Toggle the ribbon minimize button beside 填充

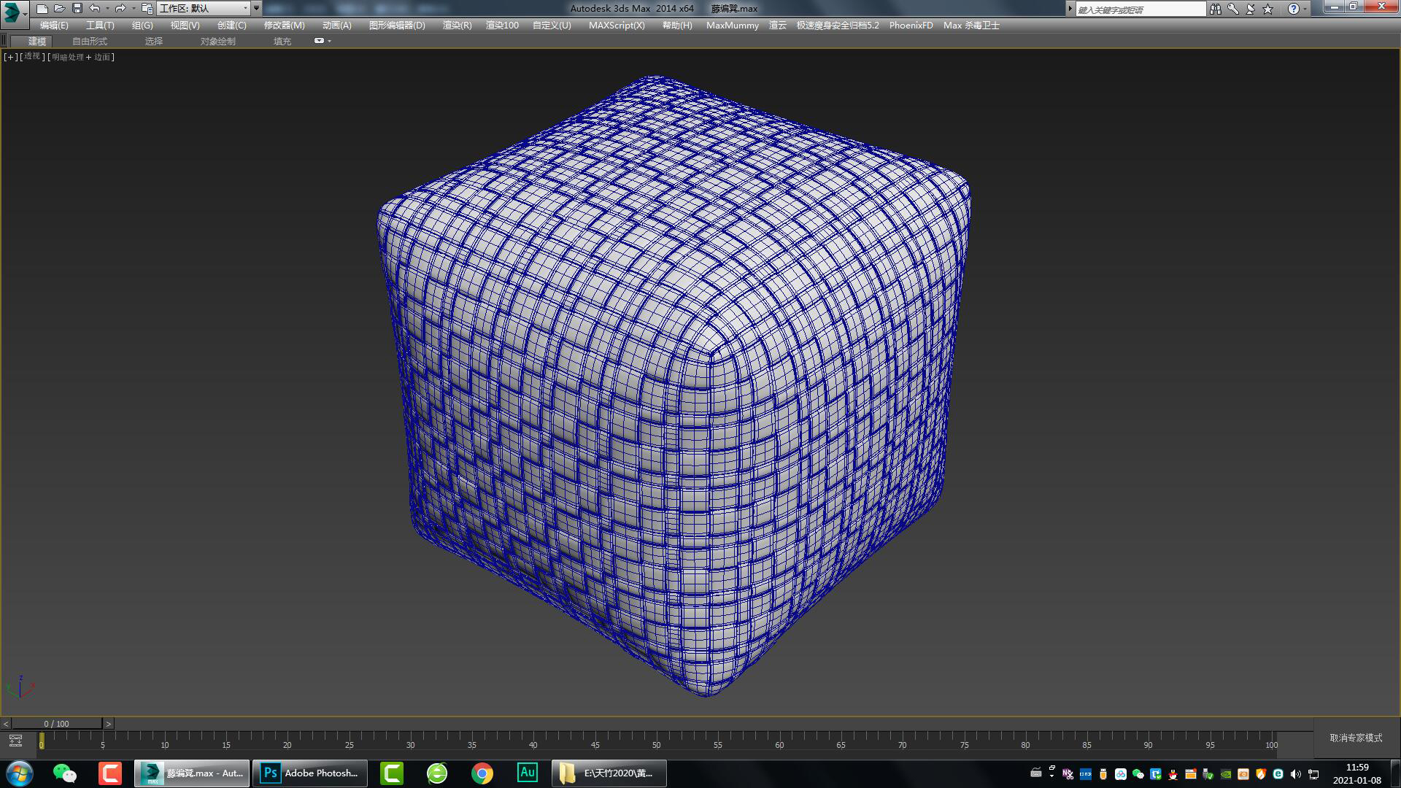[319, 41]
